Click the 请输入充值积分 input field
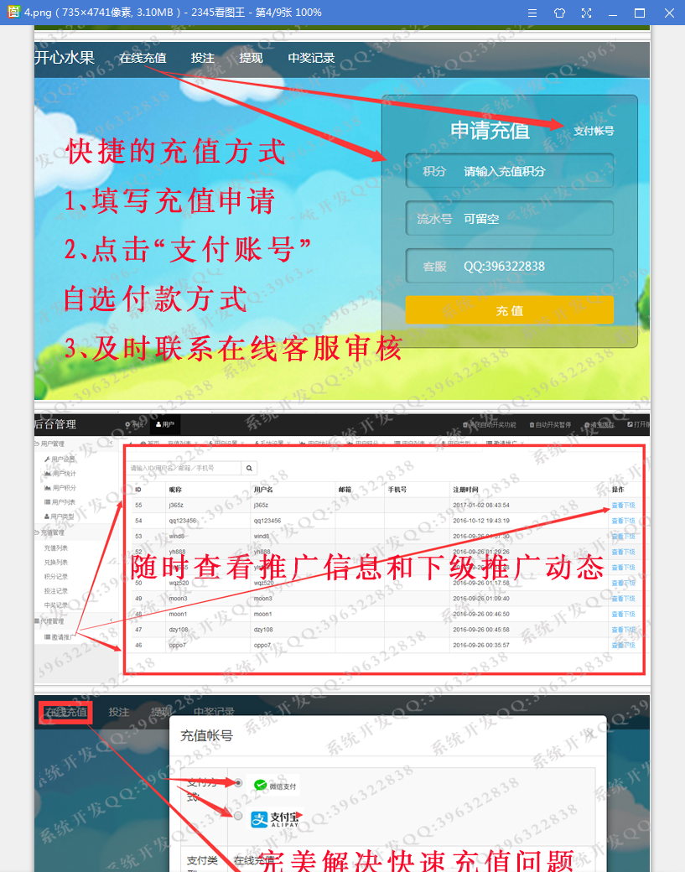This screenshot has height=872, width=685. (x=509, y=171)
